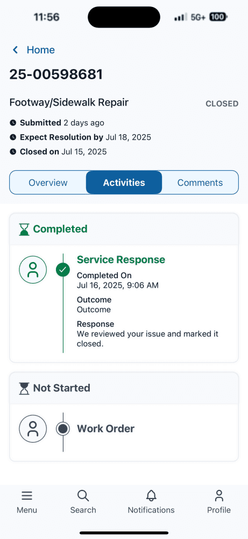Tap the green person avatar in Service Response
The width and height of the screenshot is (248, 539).
click(33, 270)
